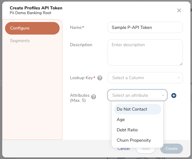Click the Lookup Key help question-mark icon
The width and height of the screenshot is (192, 159).
coord(100,78)
